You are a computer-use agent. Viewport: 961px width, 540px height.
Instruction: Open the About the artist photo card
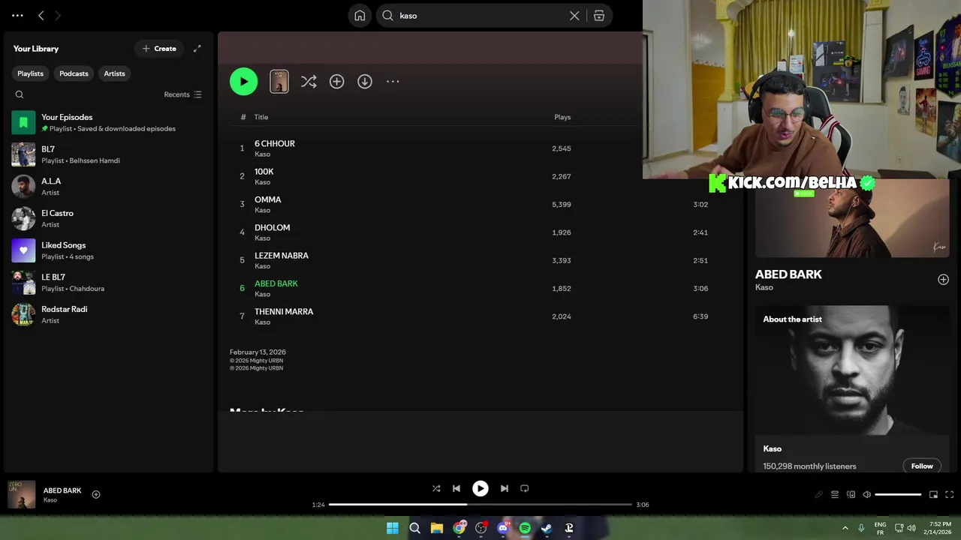(852, 370)
